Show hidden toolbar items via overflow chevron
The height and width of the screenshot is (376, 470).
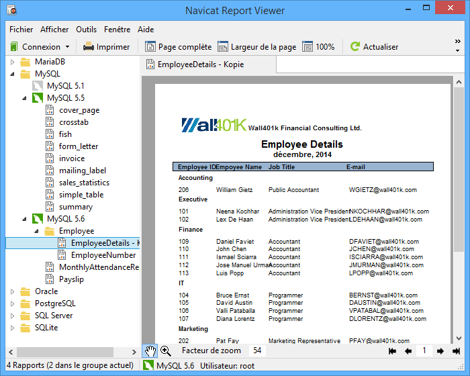457,42
